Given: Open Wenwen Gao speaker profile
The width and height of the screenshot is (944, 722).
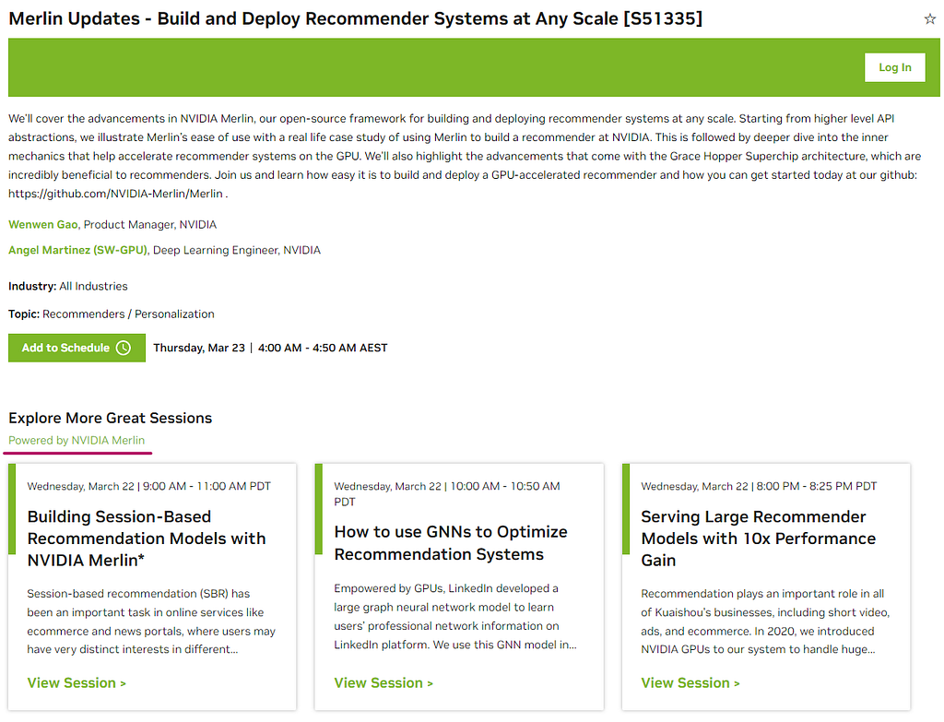Looking at the screenshot, I should [x=43, y=225].
